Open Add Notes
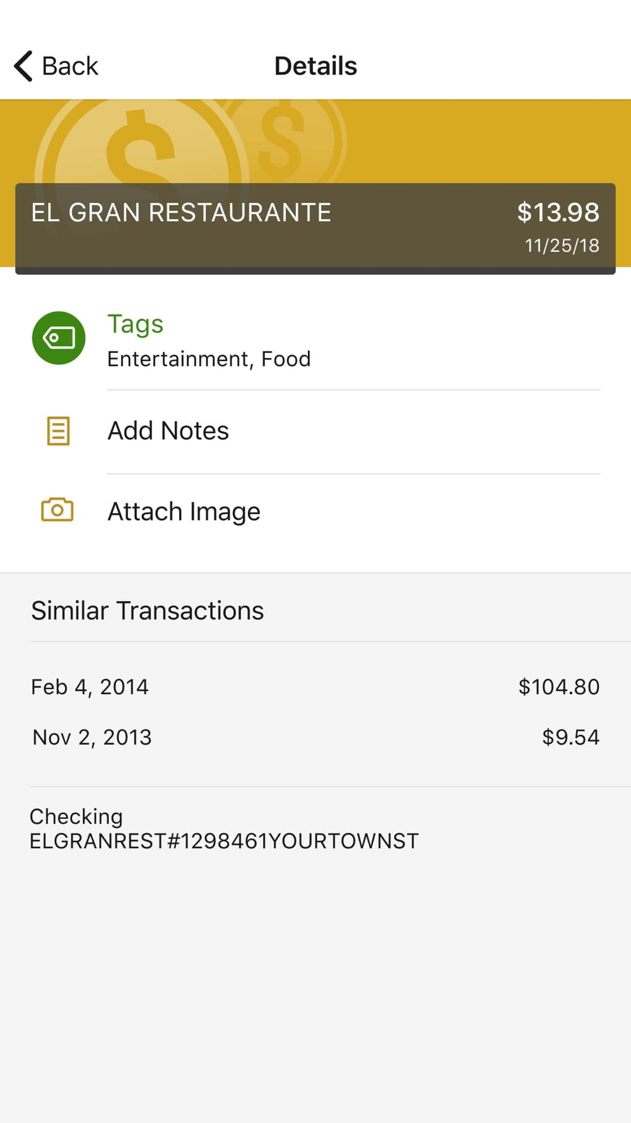This screenshot has height=1123, width=631. (x=168, y=431)
